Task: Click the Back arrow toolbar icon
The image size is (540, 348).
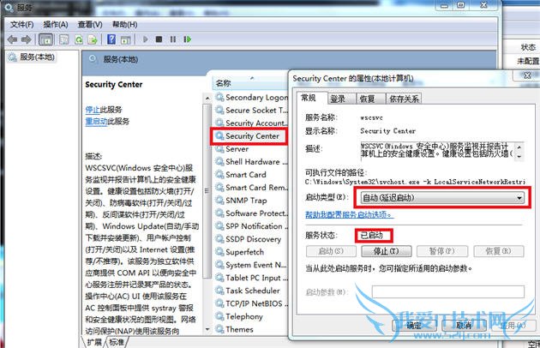Action: point(12,39)
